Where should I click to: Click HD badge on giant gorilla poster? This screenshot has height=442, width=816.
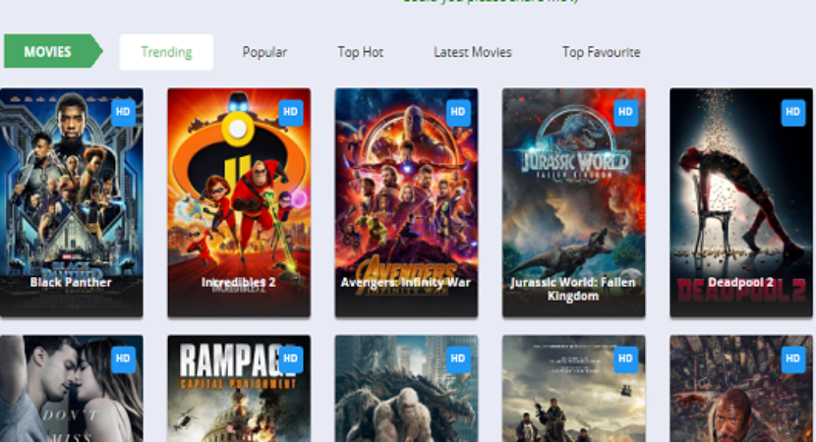[x=458, y=359]
